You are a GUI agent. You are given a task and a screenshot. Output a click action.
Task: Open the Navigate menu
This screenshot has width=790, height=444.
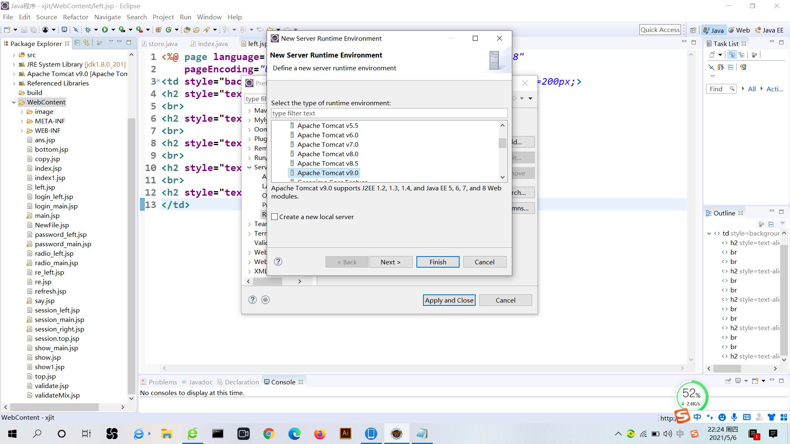tap(107, 17)
